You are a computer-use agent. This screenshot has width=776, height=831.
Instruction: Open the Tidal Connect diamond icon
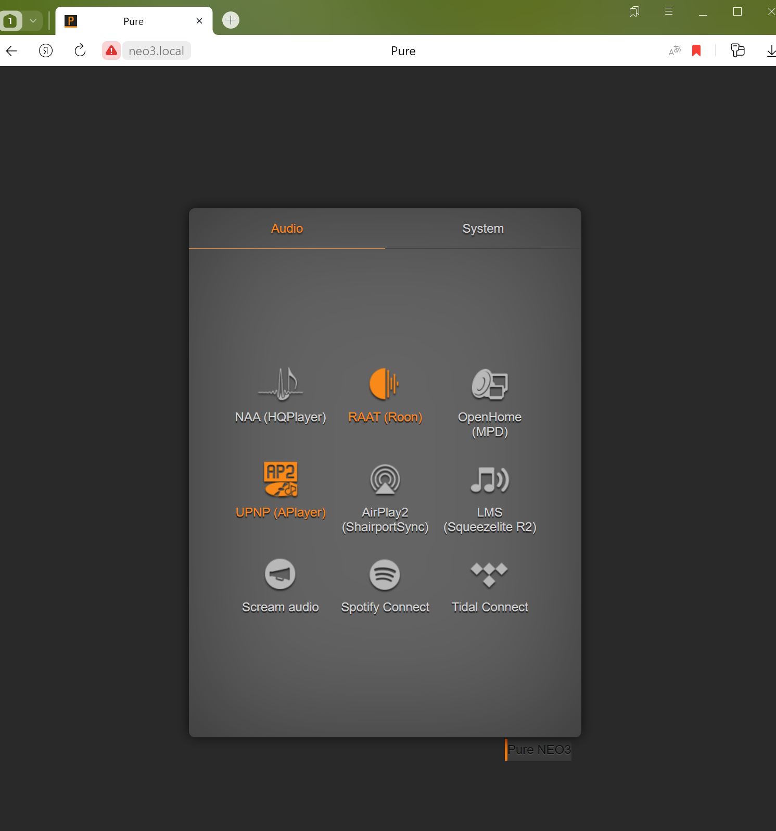click(489, 574)
